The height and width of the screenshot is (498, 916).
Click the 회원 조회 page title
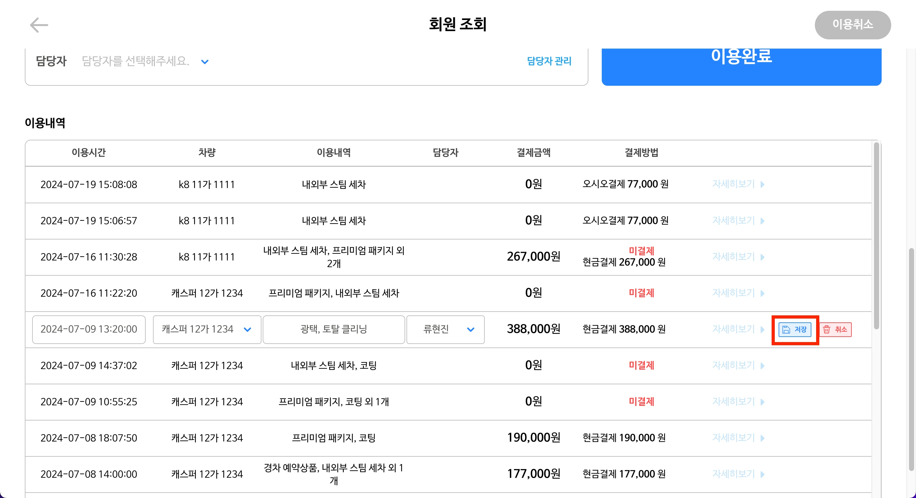[x=458, y=24]
